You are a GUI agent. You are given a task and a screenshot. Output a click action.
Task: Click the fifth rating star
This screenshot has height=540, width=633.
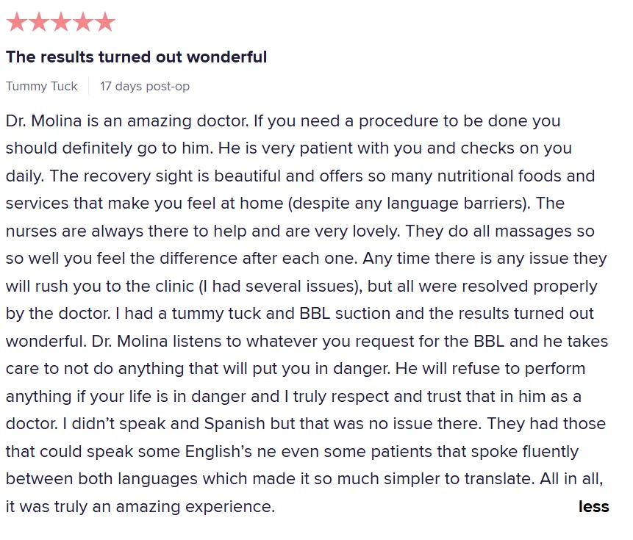coord(105,22)
